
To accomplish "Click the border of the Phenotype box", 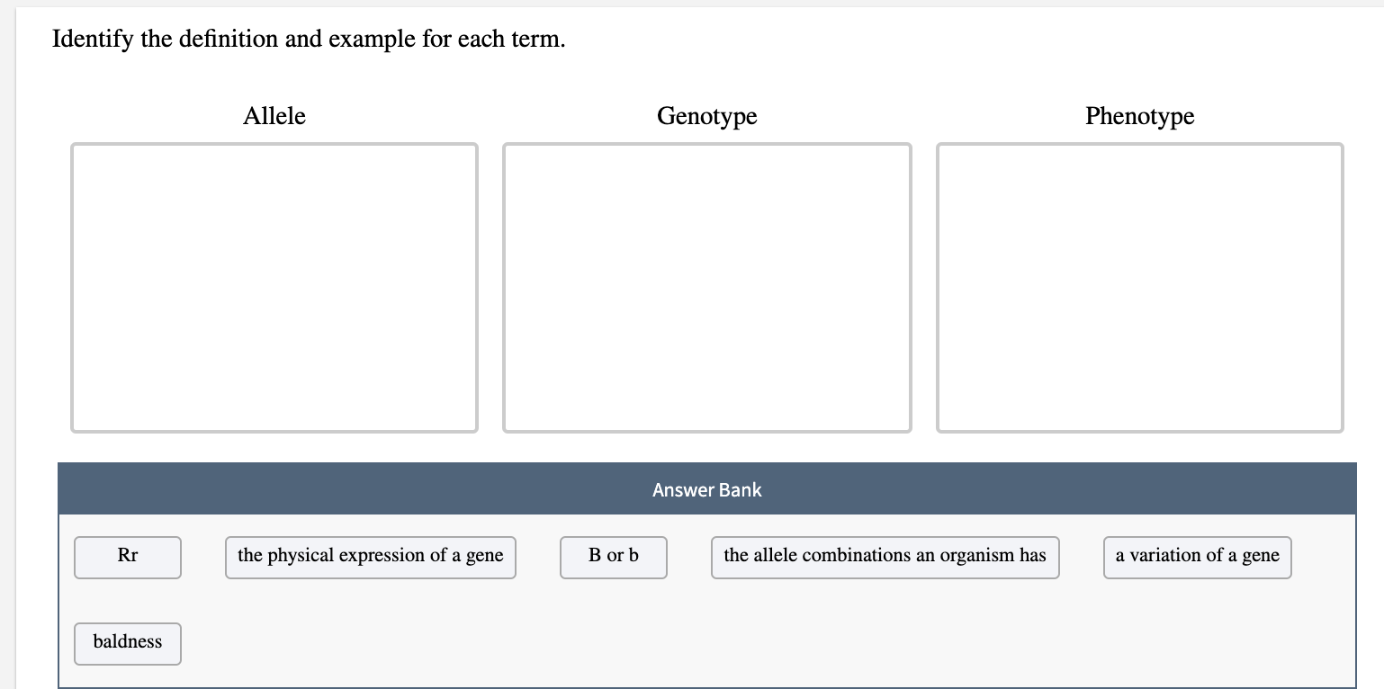I will [x=1139, y=144].
